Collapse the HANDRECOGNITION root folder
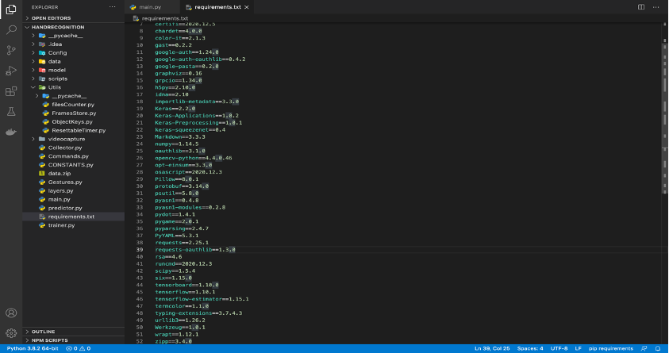Screen dimensions: 669x353 (x=73, y=27)
